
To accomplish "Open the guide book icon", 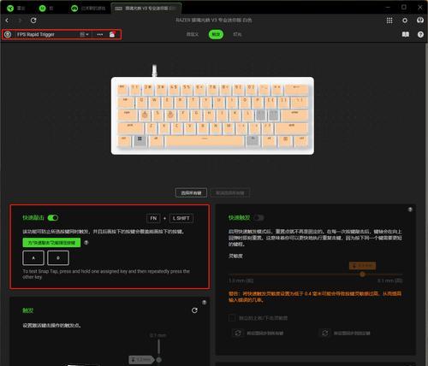I will (x=406, y=34).
